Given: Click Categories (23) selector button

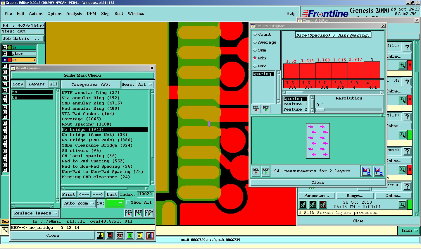Looking at the screenshot, I should click(x=91, y=85).
